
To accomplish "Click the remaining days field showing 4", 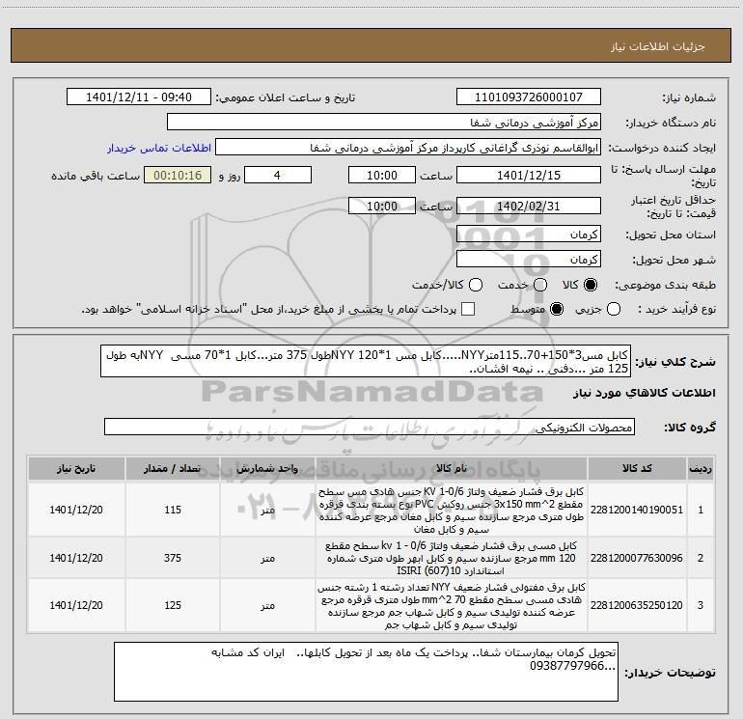I will click(278, 175).
